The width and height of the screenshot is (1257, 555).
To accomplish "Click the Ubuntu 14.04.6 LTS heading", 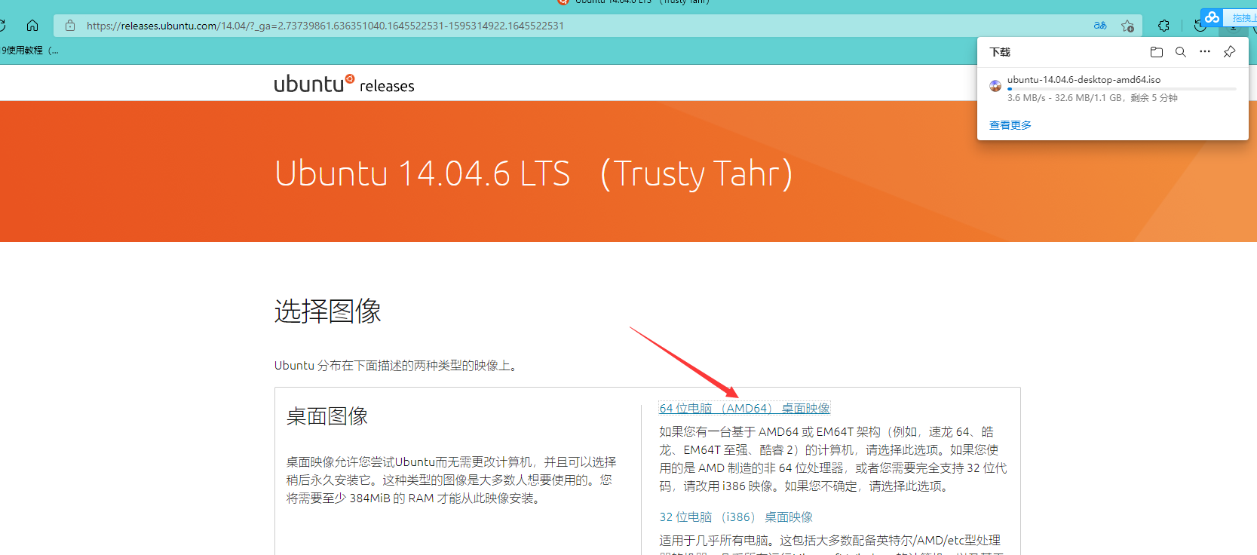I will (x=533, y=173).
